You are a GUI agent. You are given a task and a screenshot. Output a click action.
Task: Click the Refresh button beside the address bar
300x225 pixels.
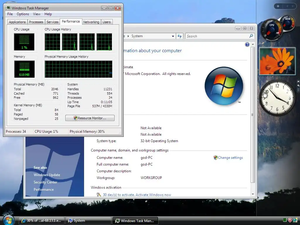pos(180,36)
